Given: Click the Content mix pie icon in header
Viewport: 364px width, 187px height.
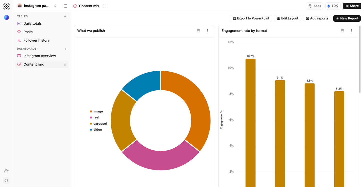Looking at the screenshot, I should click(x=75, y=6).
